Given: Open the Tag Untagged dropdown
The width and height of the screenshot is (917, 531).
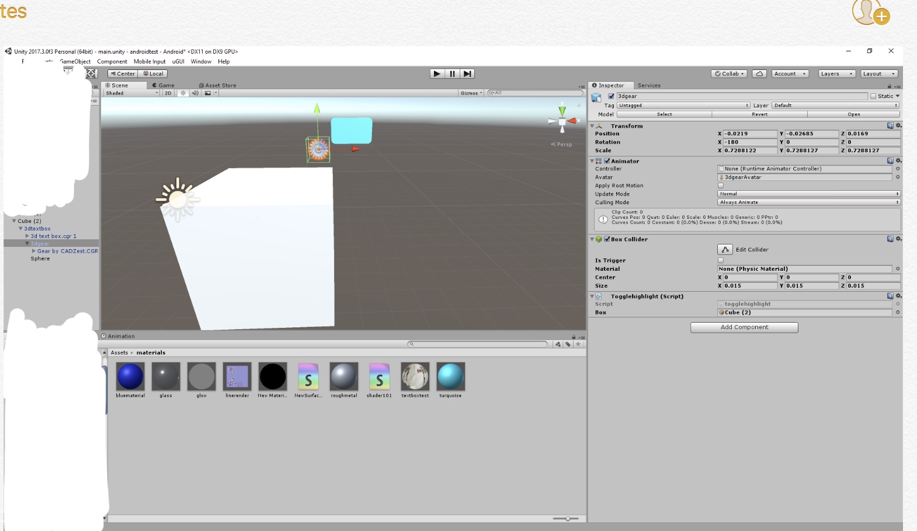Looking at the screenshot, I should click(683, 106).
